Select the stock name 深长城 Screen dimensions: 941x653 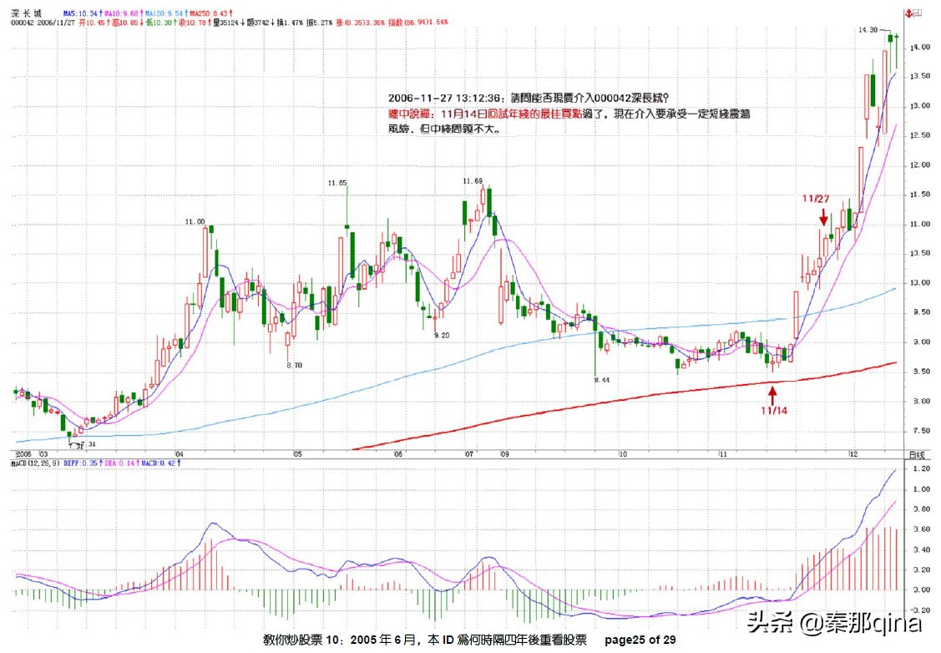pyautogui.click(x=26, y=13)
